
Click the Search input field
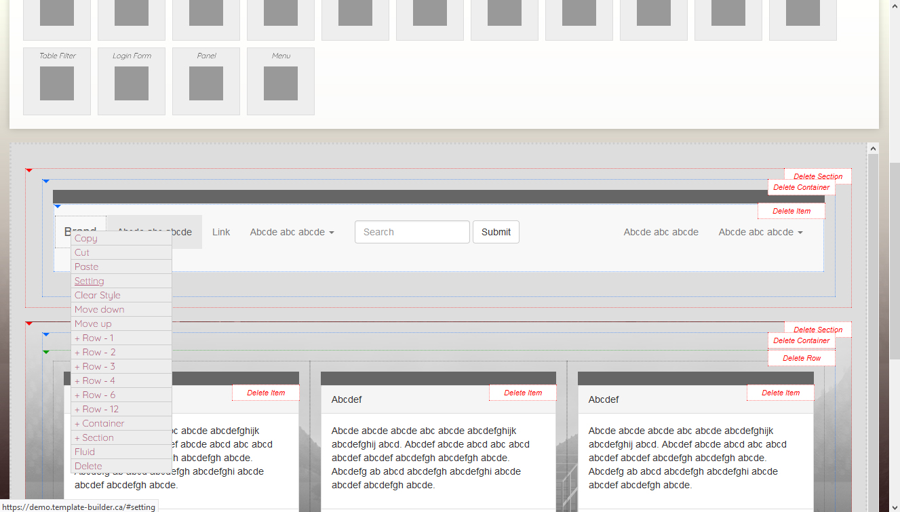pyautogui.click(x=412, y=232)
